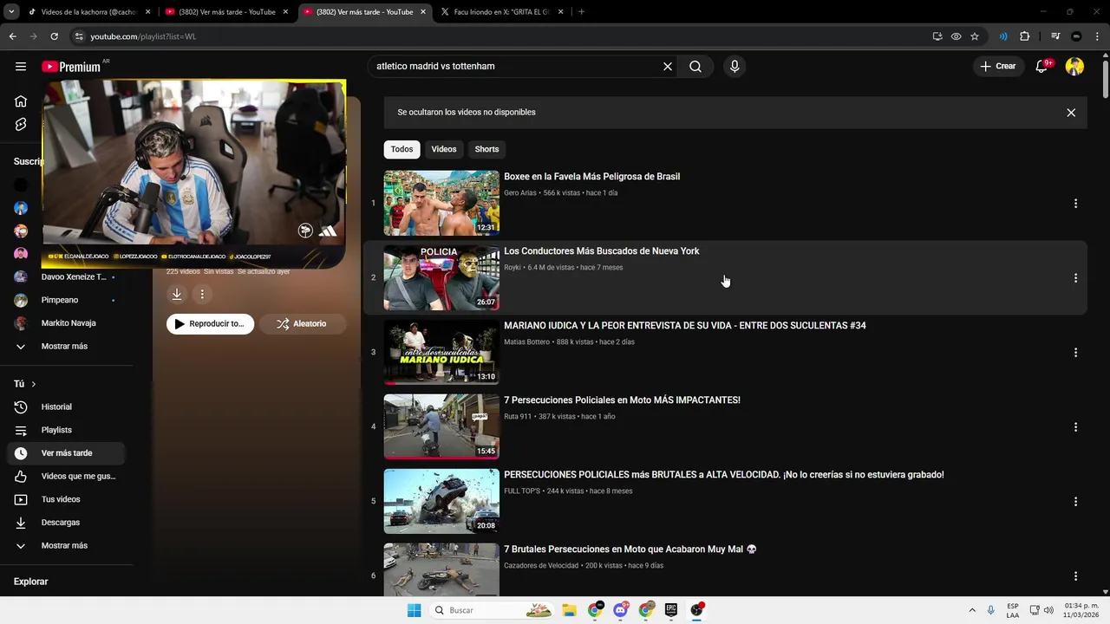Image resolution: width=1110 pixels, height=624 pixels.
Task: Open Epic Games launcher in taskbar
Action: click(x=671, y=610)
